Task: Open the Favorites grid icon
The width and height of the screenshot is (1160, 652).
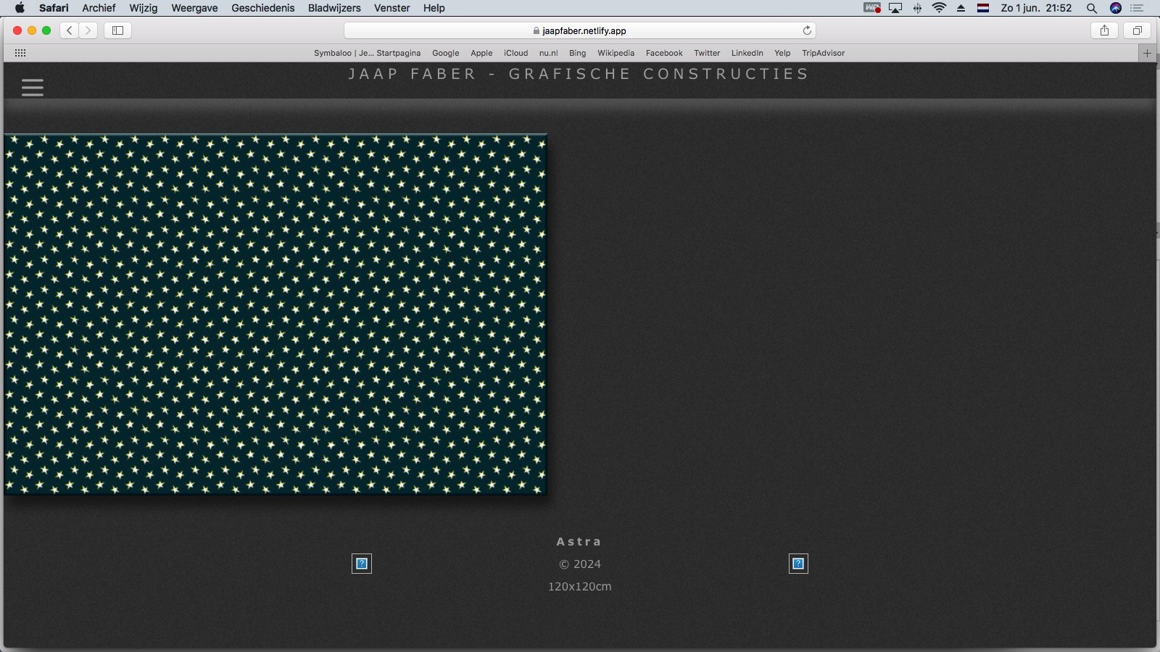Action: (20, 53)
